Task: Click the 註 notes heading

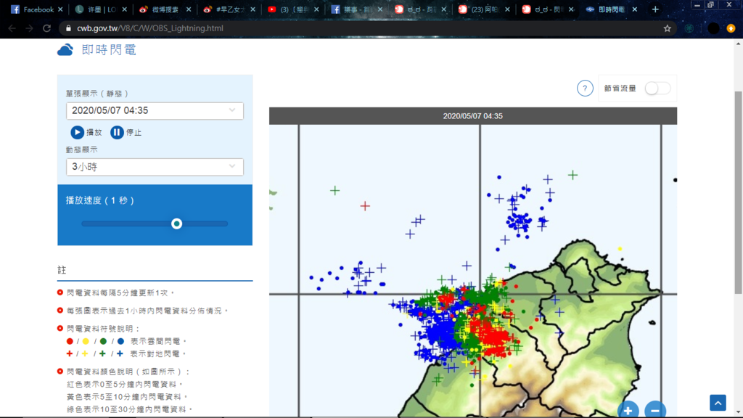Action: click(62, 270)
